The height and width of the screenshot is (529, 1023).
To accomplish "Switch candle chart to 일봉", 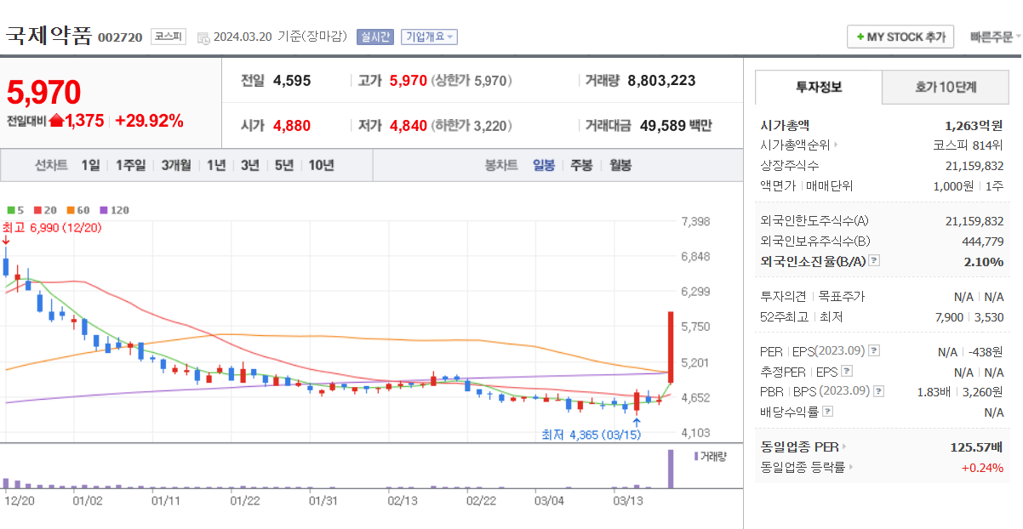I will tap(544, 165).
